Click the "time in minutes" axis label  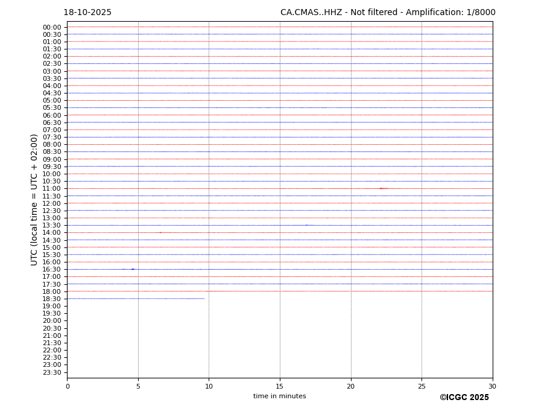coord(279,396)
